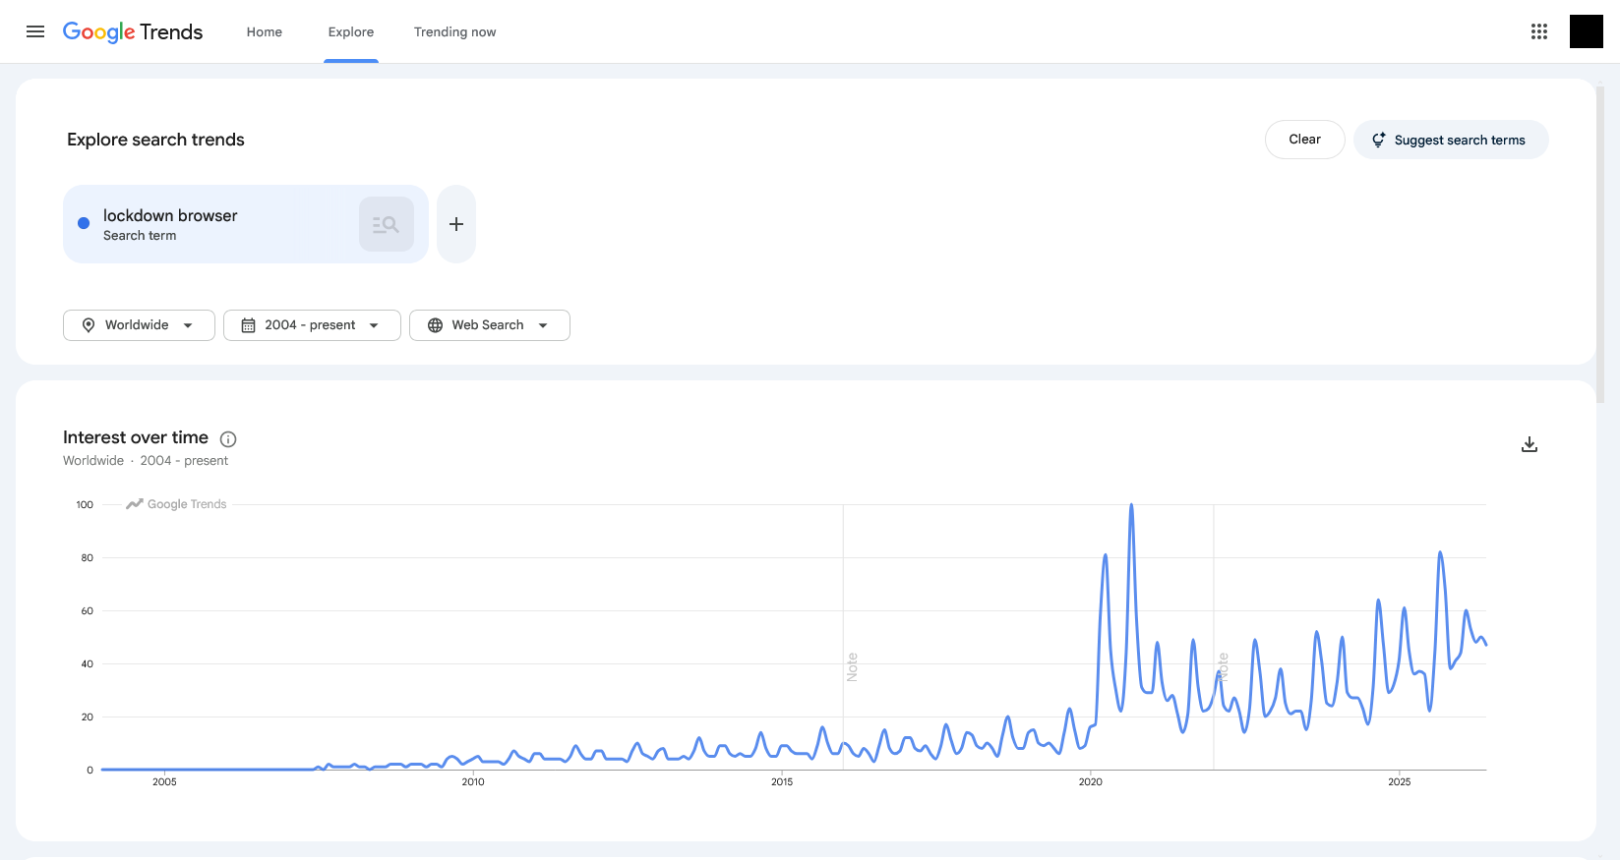1620x860 pixels.
Task: Click the 2005 axis label
Action: [164, 782]
